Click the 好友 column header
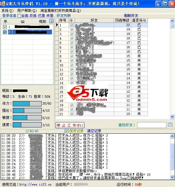175x187 pixels. coord(94,20)
